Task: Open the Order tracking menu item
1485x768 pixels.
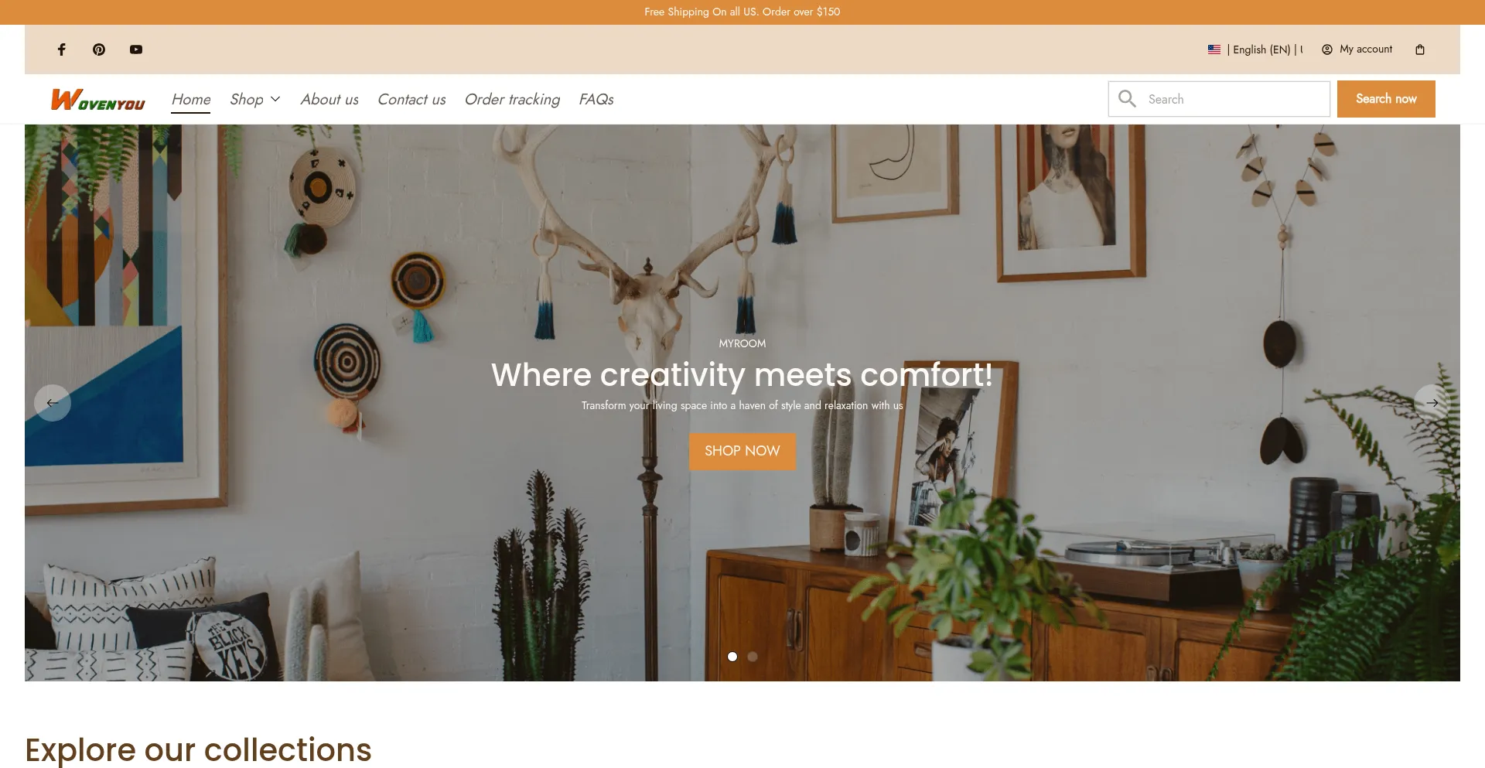Action: [x=512, y=99]
